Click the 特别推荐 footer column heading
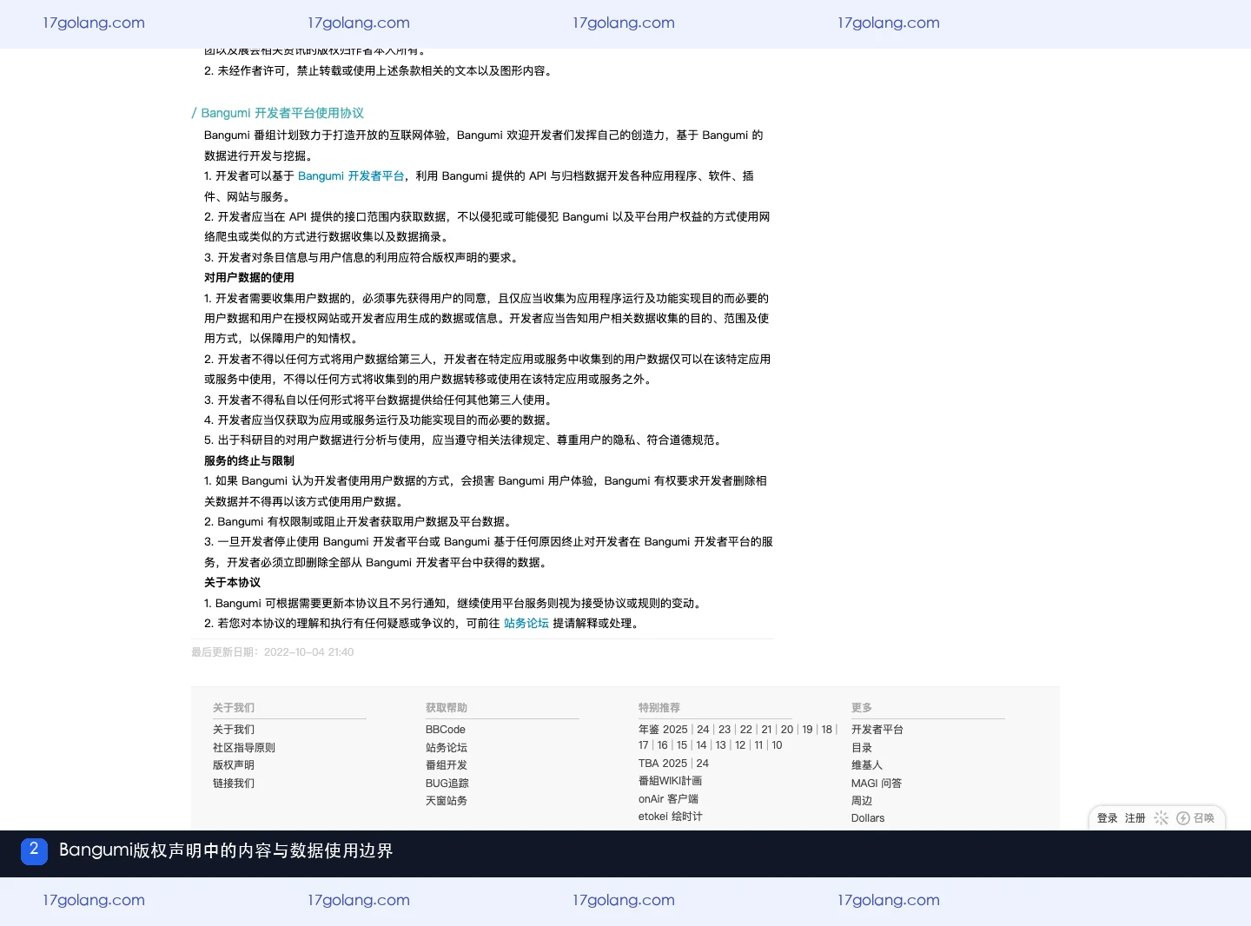Viewport: 1251px width, 926px height. tap(659, 708)
